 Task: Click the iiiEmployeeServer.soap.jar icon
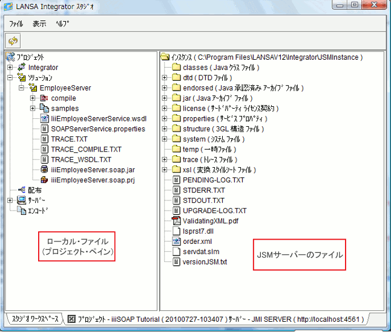point(44,170)
